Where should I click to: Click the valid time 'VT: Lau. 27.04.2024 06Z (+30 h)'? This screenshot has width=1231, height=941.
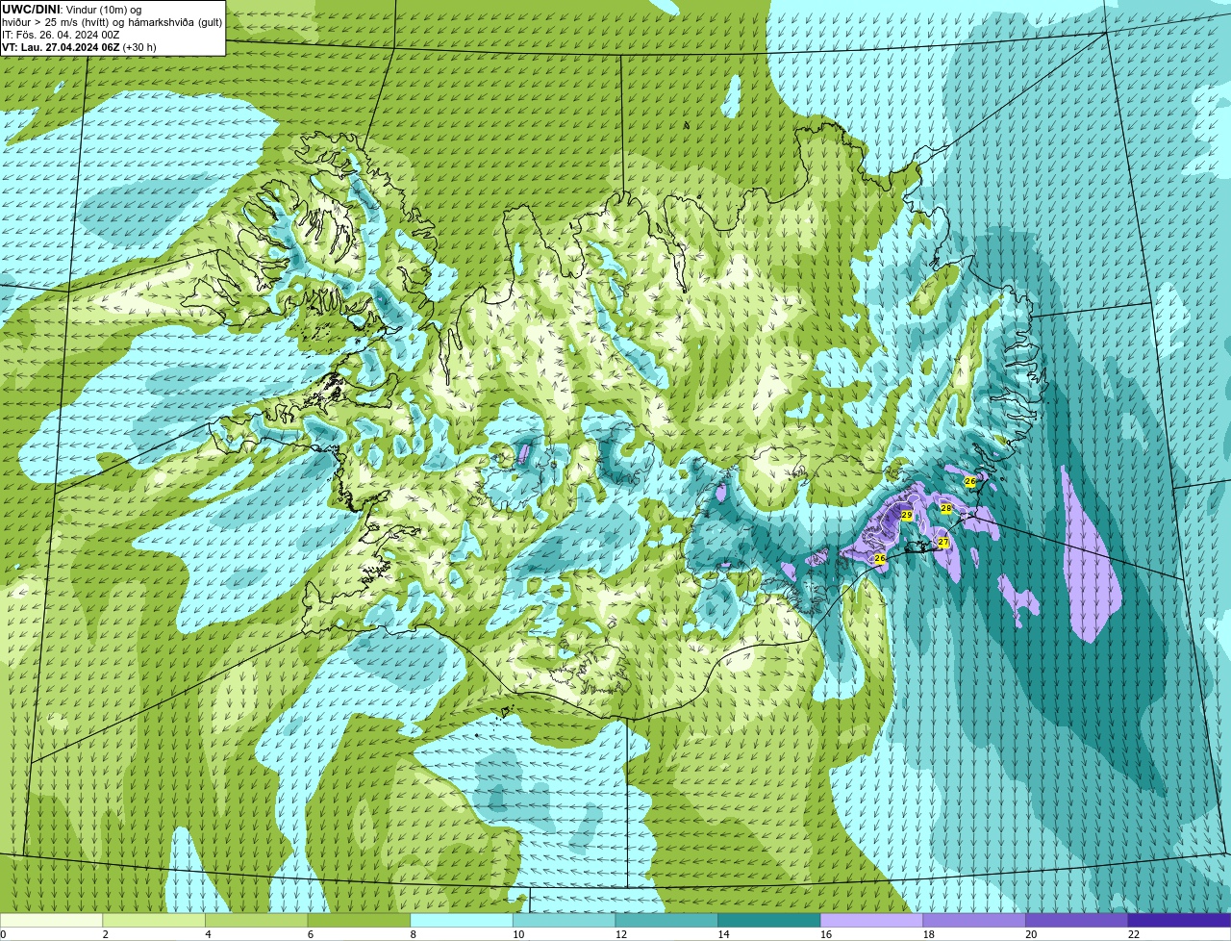pos(79,47)
